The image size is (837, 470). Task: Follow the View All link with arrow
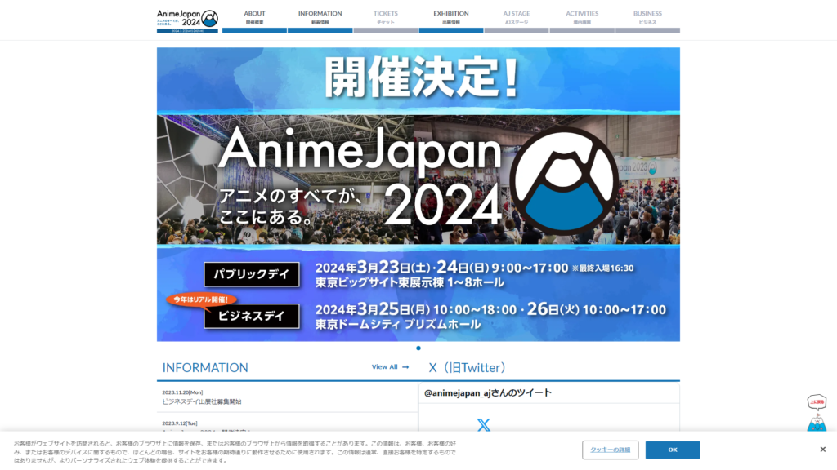(x=390, y=366)
